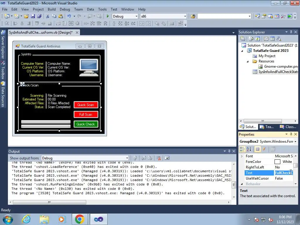Click View Code icon in Solution Explorer
The image size is (300, 225).
[x=266, y=39]
